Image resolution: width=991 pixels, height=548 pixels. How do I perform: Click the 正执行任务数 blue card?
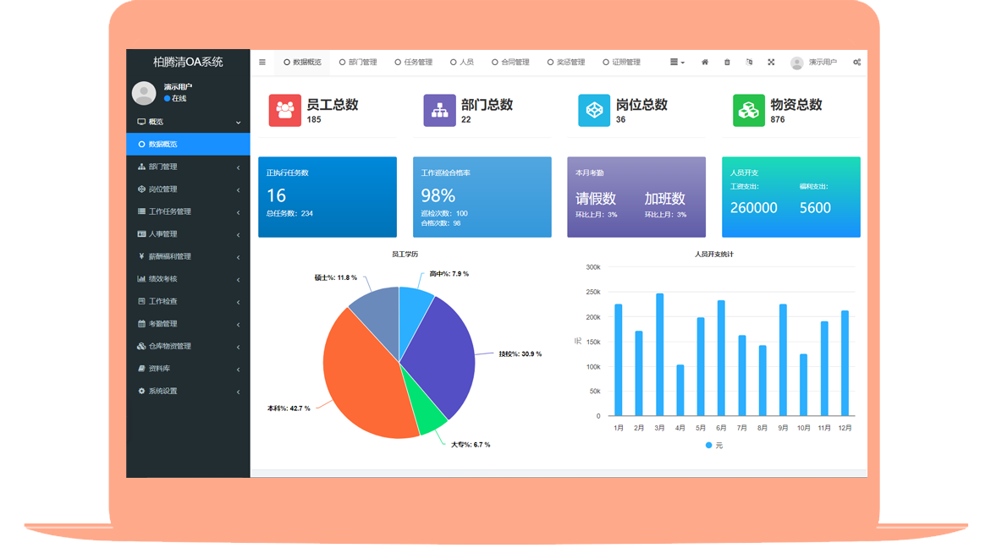tap(328, 197)
